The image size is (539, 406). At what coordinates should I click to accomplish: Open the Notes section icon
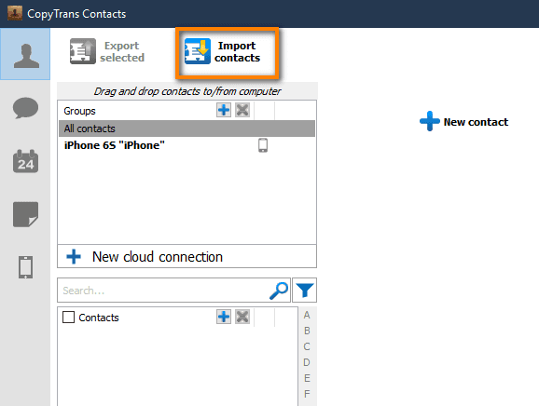click(x=25, y=214)
